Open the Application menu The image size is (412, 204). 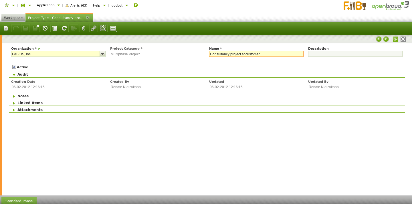coord(48,5)
